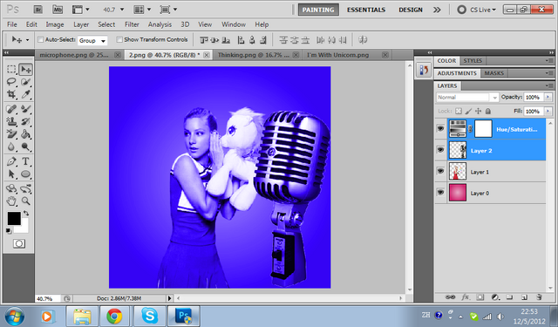
Task: Open the Image menu
Action: [55, 24]
